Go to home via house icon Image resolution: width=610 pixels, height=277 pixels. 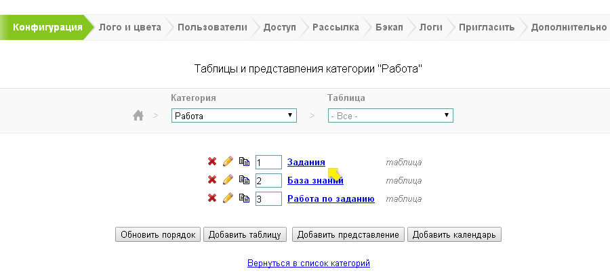pyautogui.click(x=138, y=116)
